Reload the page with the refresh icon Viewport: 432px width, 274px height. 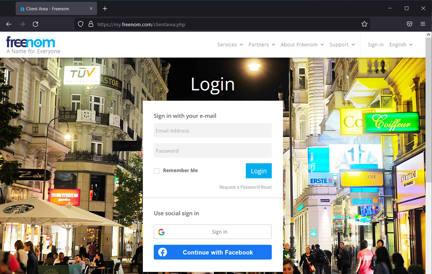tap(35, 24)
